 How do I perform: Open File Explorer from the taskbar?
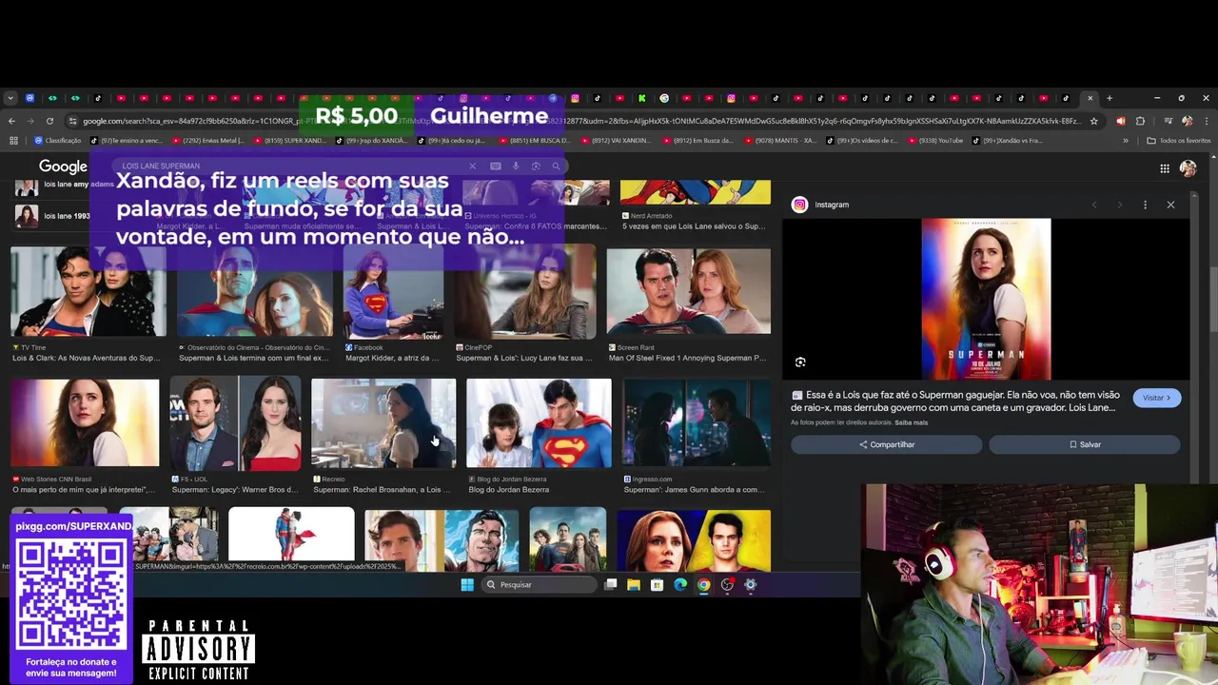[x=634, y=584]
